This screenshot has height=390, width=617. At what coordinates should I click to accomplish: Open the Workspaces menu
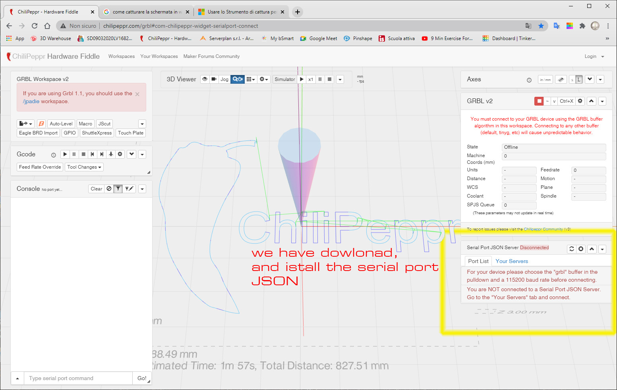[x=122, y=56]
